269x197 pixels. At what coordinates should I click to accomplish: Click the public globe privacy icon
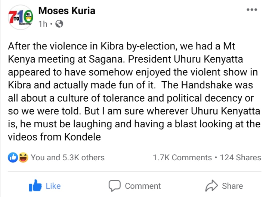(59, 24)
